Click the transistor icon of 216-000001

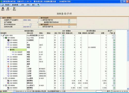pos(8,73)
